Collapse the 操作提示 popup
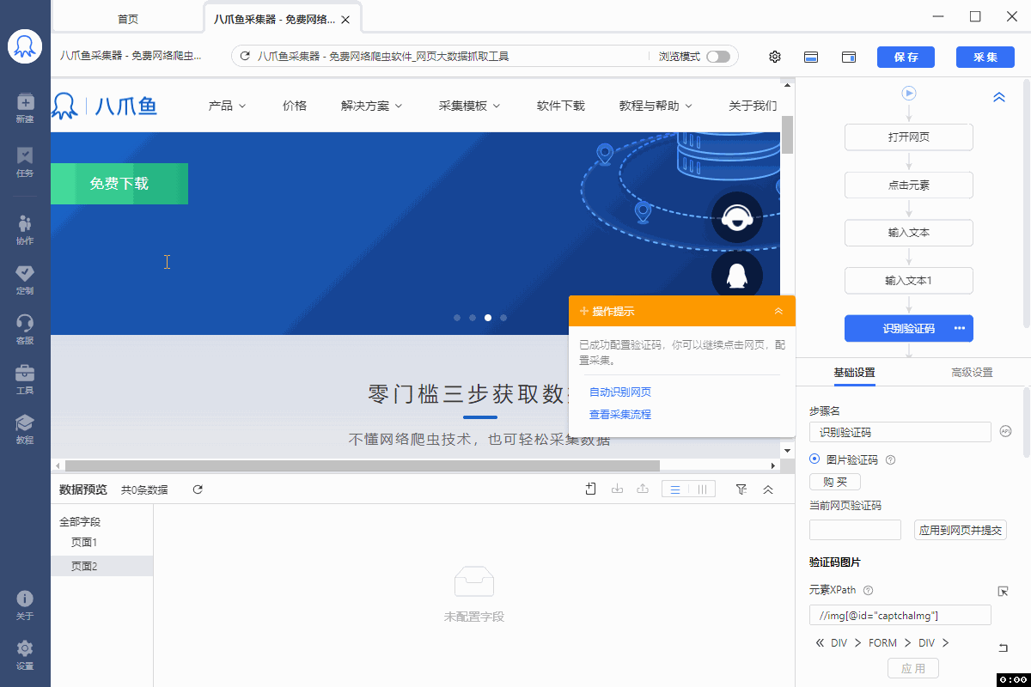This screenshot has height=687, width=1031. tap(778, 311)
